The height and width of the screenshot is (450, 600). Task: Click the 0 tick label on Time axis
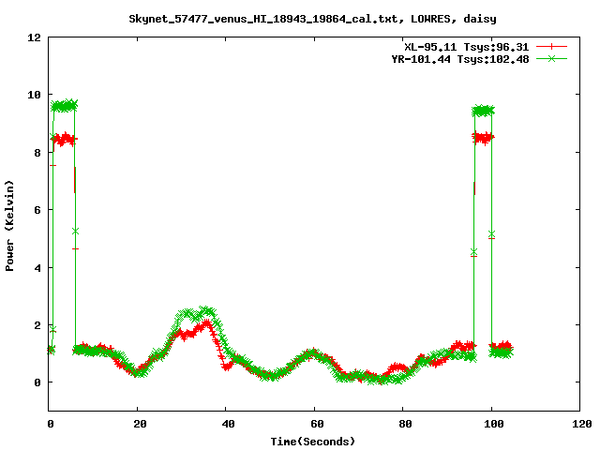point(51,424)
